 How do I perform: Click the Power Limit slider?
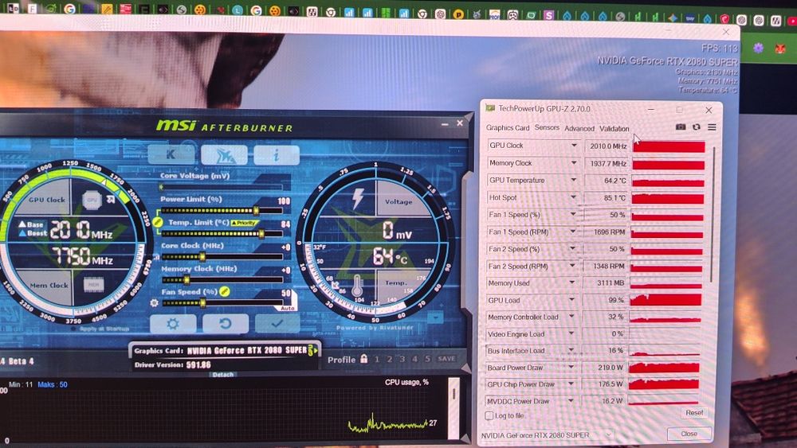coord(222,210)
